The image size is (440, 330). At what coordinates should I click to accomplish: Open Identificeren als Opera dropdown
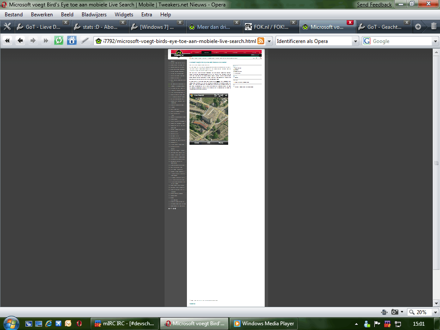pos(355,41)
